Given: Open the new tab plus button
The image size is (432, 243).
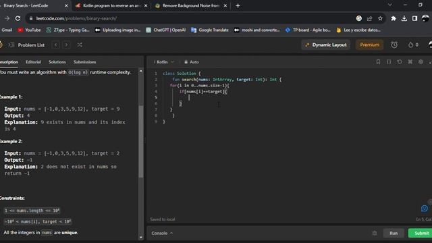Looking at the screenshot, I should click(x=238, y=5).
